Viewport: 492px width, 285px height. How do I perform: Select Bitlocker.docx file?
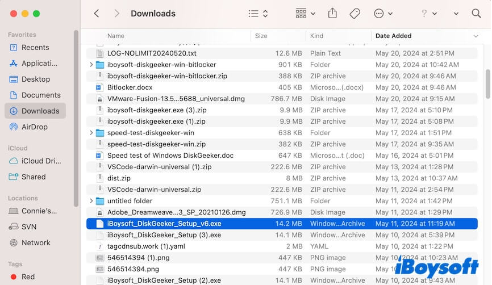click(x=282, y=87)
